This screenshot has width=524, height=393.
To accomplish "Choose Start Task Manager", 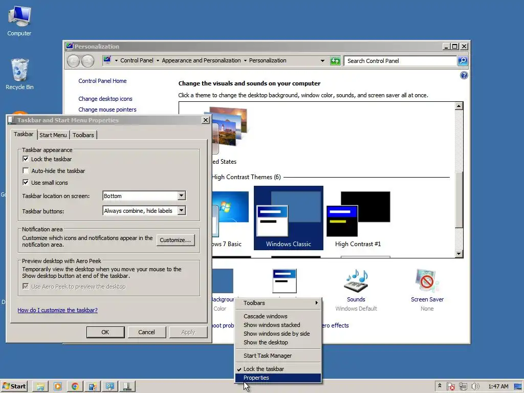I will 278,356.
